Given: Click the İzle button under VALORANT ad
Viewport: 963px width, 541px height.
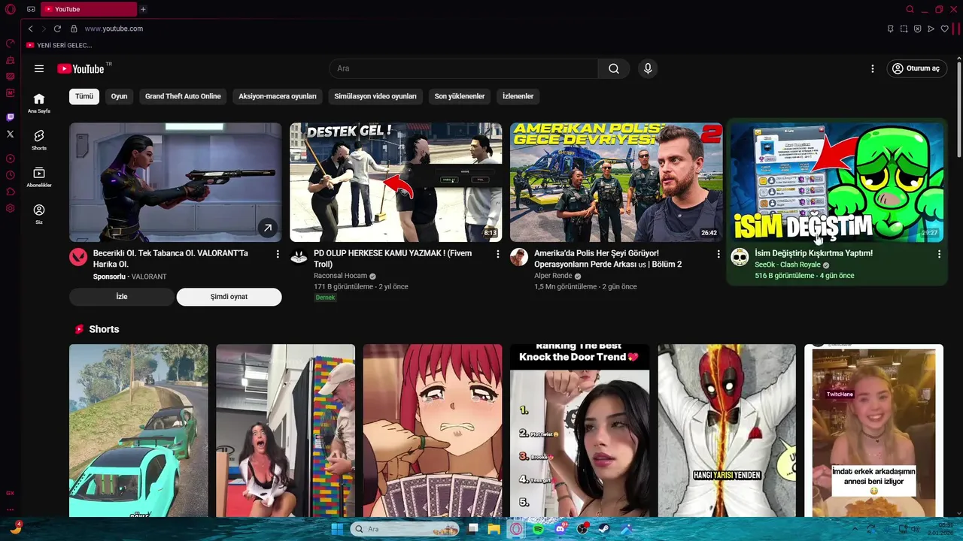Looking at the screenshot, I should click(122, 297).
